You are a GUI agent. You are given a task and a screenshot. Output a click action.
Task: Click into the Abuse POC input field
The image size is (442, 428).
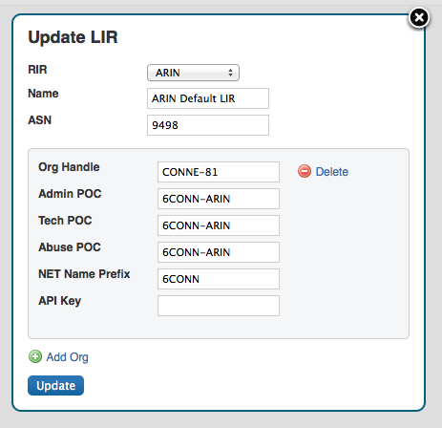(x=219, y=252)
